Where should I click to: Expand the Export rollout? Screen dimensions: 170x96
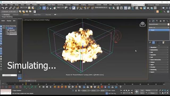click(x=159, y=72)
